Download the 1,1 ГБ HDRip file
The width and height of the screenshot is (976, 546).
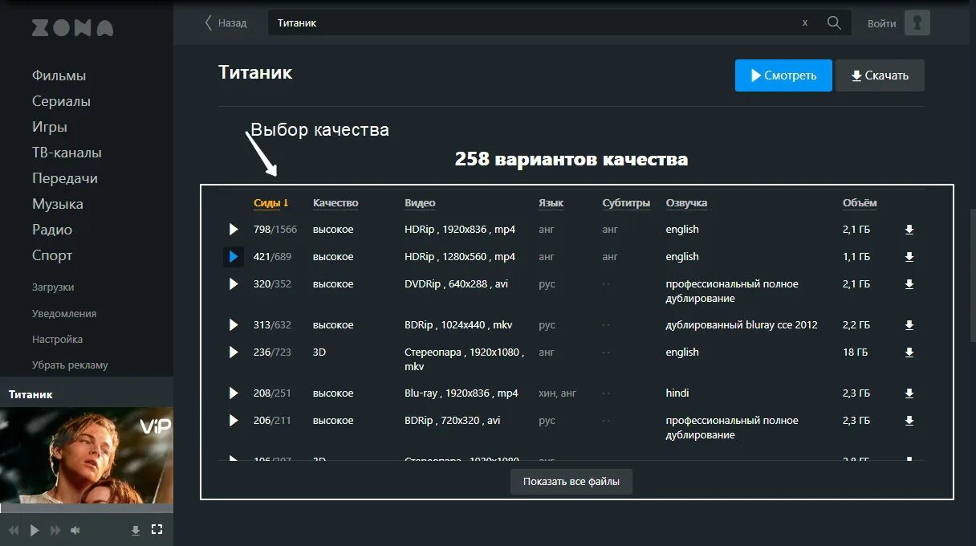pyautogui.click(x=909, y=257)
